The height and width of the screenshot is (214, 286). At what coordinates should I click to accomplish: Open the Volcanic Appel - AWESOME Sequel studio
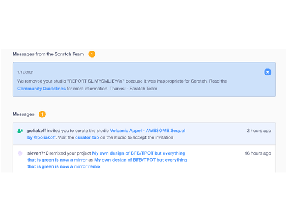[106, 134]
